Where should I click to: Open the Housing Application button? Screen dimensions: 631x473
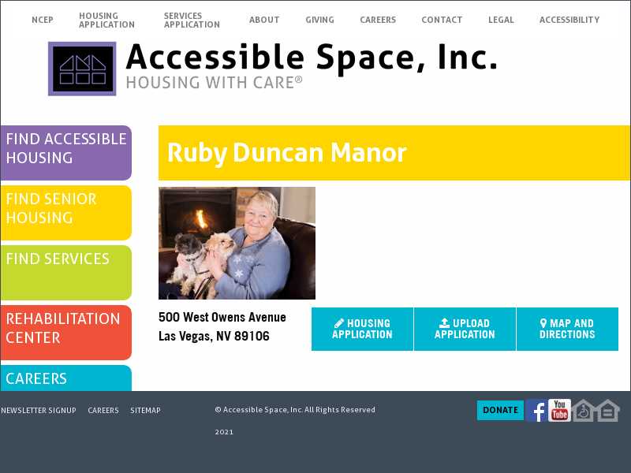(x=362, y=329)
